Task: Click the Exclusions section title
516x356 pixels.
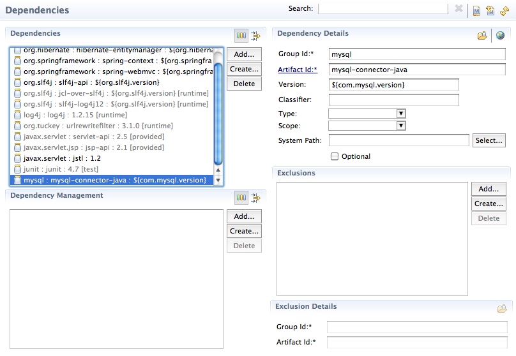Action: (x=296, y=174)
